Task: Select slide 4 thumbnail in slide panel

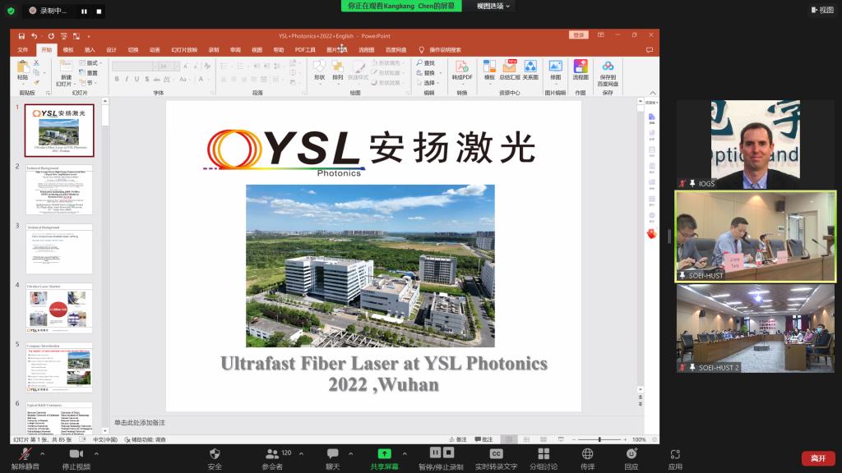Action: pyautogui.click(x=59, y=308)
